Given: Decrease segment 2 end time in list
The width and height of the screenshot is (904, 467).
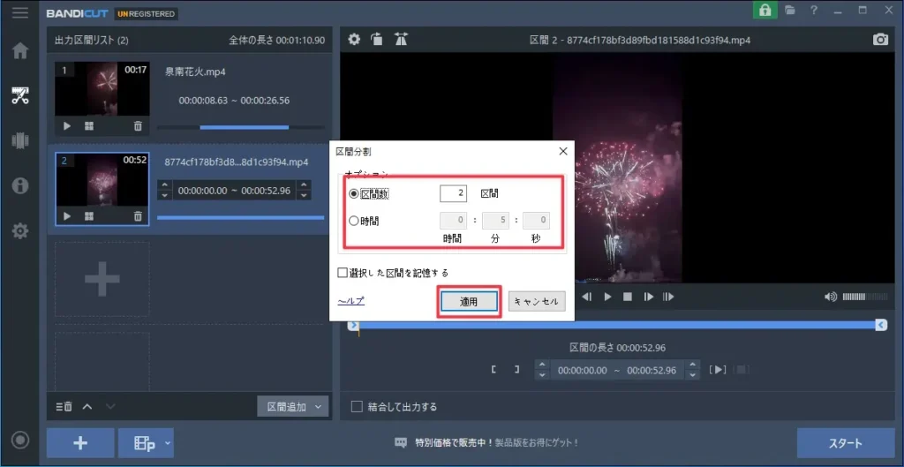Looking at the screenshot, I should [304, 195].
